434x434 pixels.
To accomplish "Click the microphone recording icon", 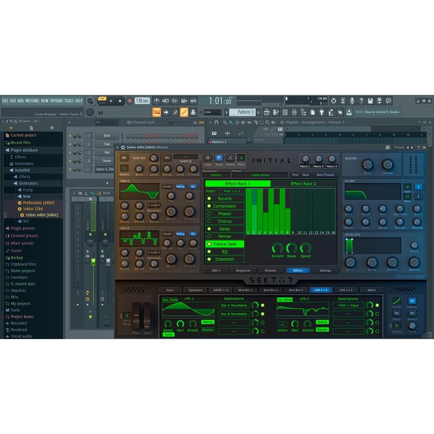I will pyautogui.click(x=352, y=101).
